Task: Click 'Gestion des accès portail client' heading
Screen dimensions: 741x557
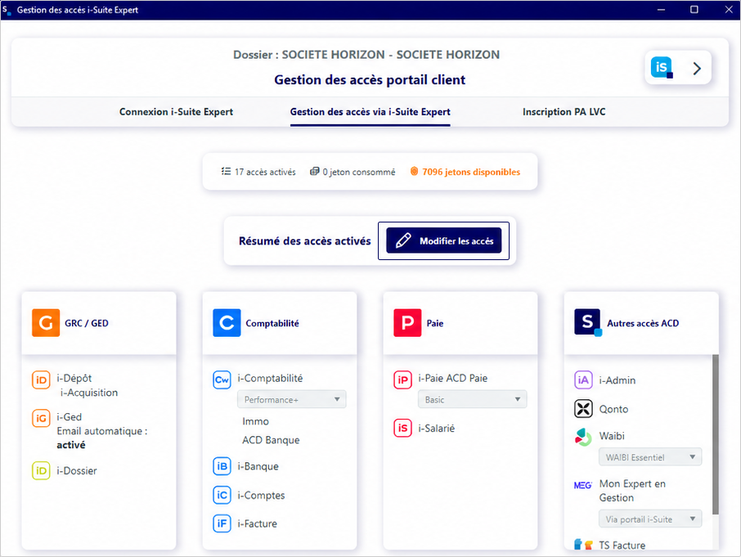Action: (x=370, y=80)
